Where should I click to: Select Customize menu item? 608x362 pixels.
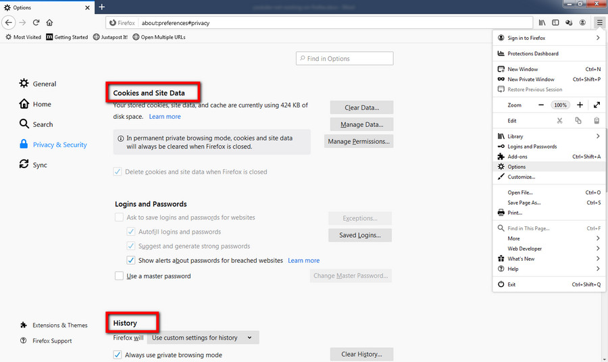click(549, 177)
